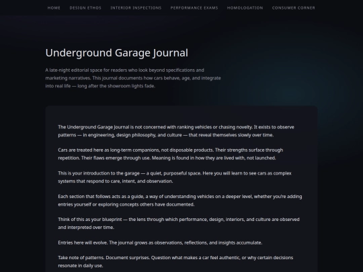Click paragraph starting 'Each section that follows'
Viewport: 363px width, 272px height.
[180, 200]
